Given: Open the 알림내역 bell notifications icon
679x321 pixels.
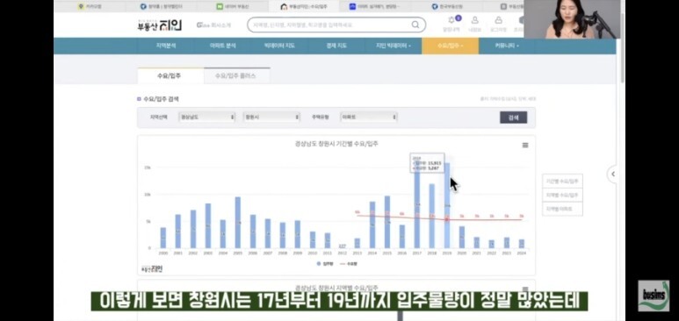Looking at the screenshot, I should tap(452, 20).
